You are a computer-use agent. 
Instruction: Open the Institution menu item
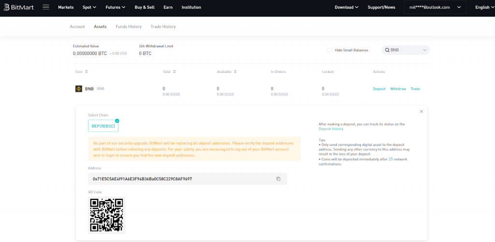[191, 7]
